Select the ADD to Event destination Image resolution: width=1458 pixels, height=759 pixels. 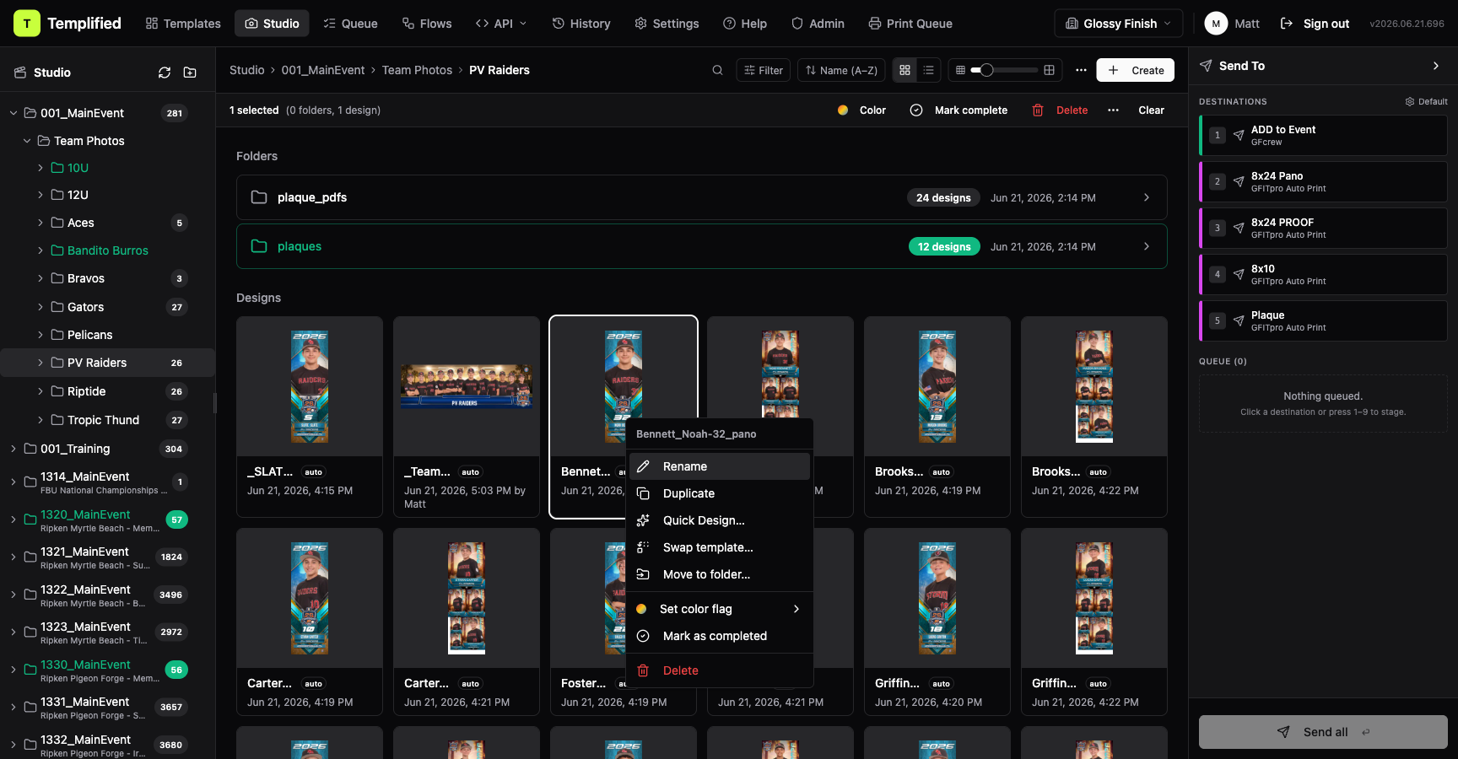pos(1323,135)
